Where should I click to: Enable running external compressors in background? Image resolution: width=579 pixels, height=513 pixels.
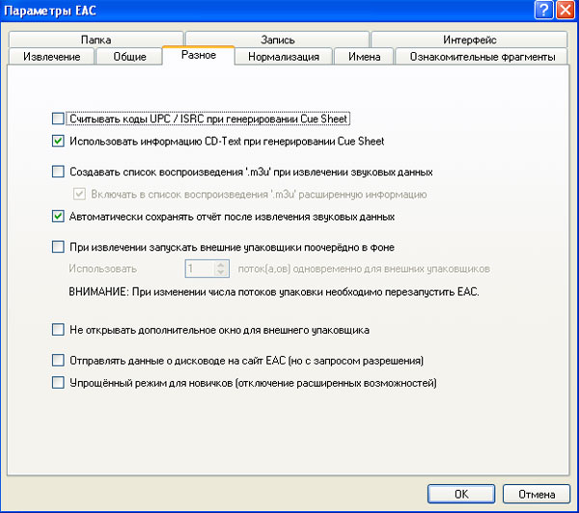(58, 247)
